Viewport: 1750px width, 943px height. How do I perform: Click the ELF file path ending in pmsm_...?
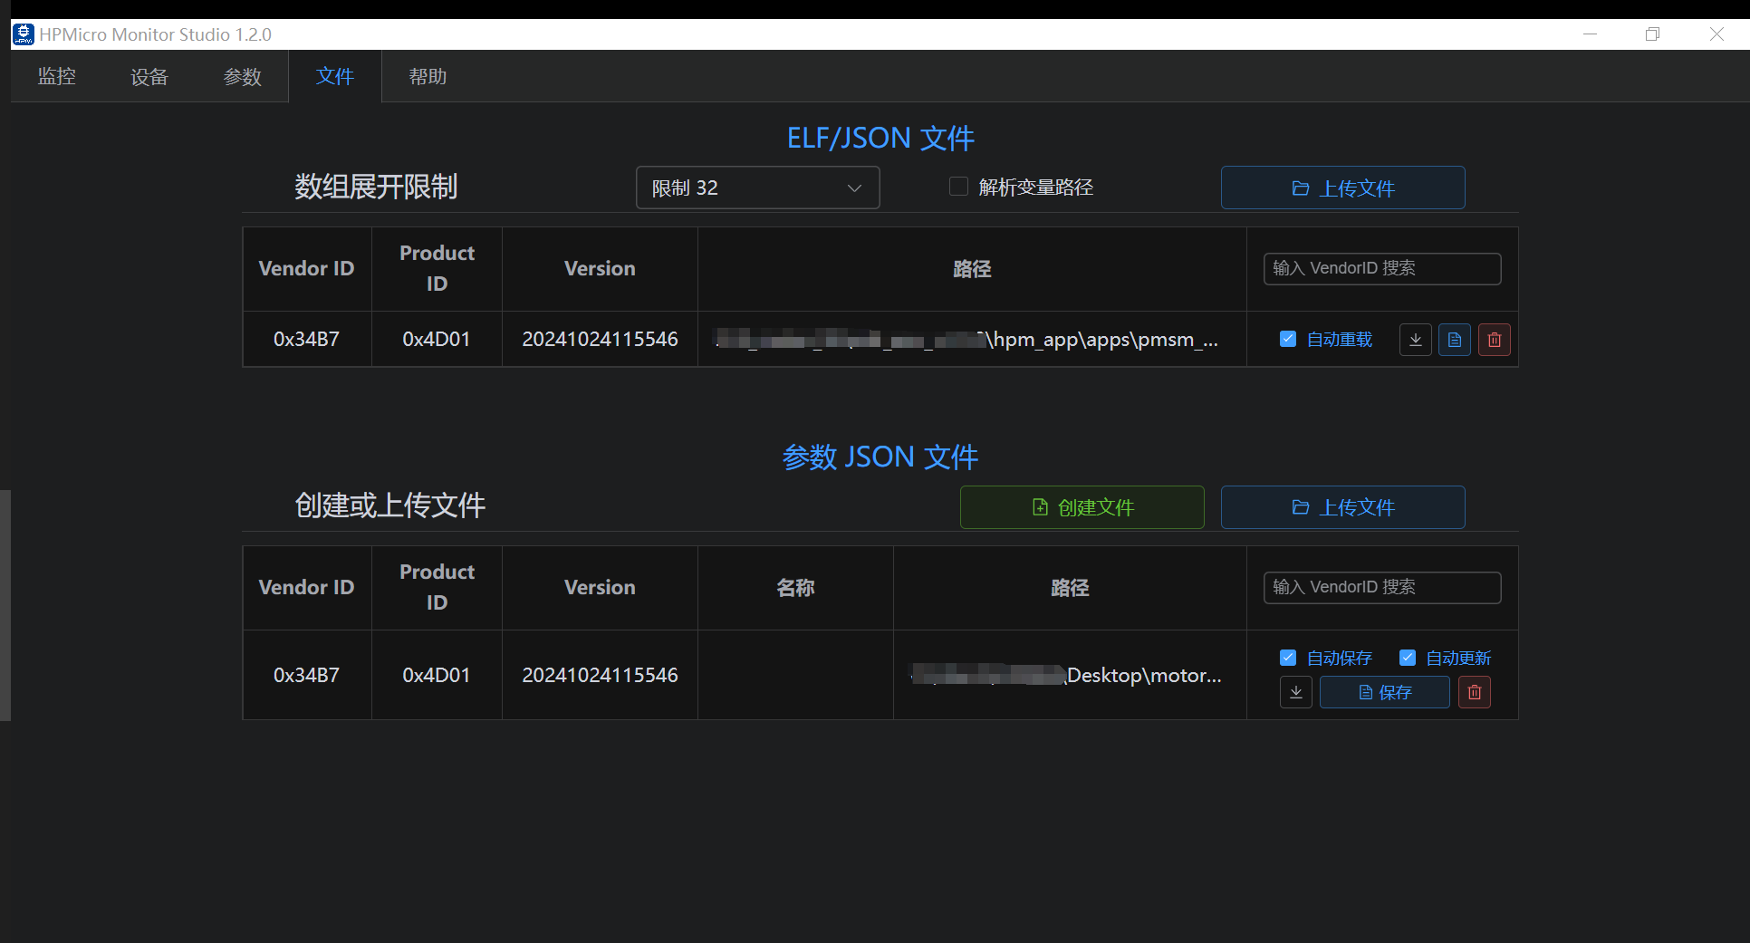coord(967,340)
